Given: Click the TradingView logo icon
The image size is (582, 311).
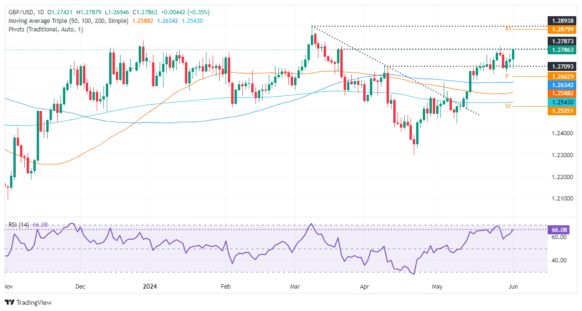Looking at the screenshot, I should coord(9,302).
